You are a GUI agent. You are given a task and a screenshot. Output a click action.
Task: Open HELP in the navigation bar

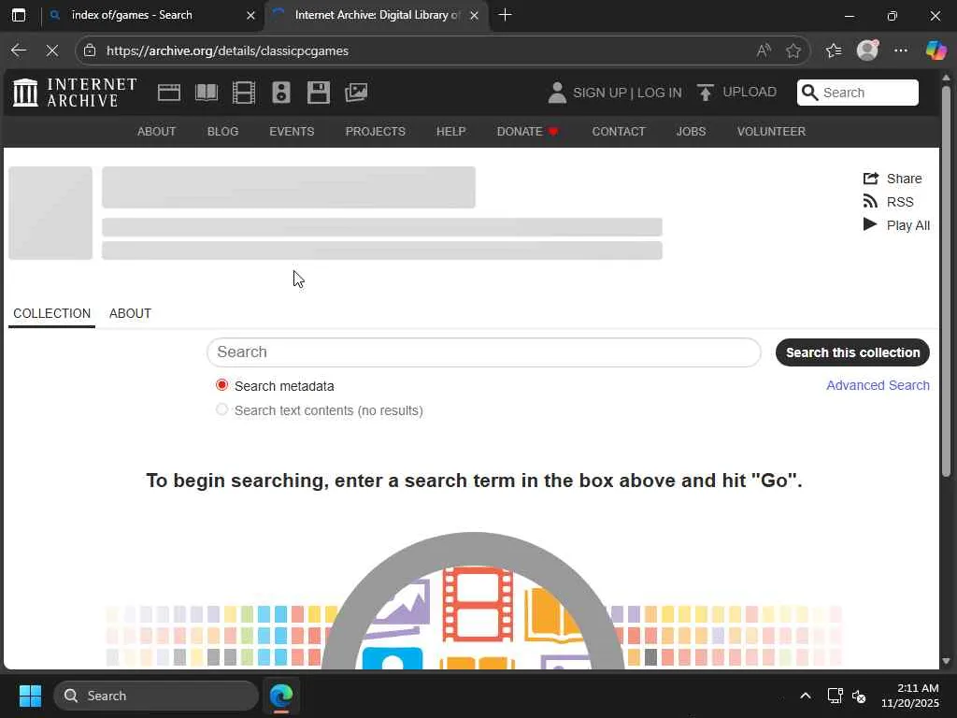451,131
